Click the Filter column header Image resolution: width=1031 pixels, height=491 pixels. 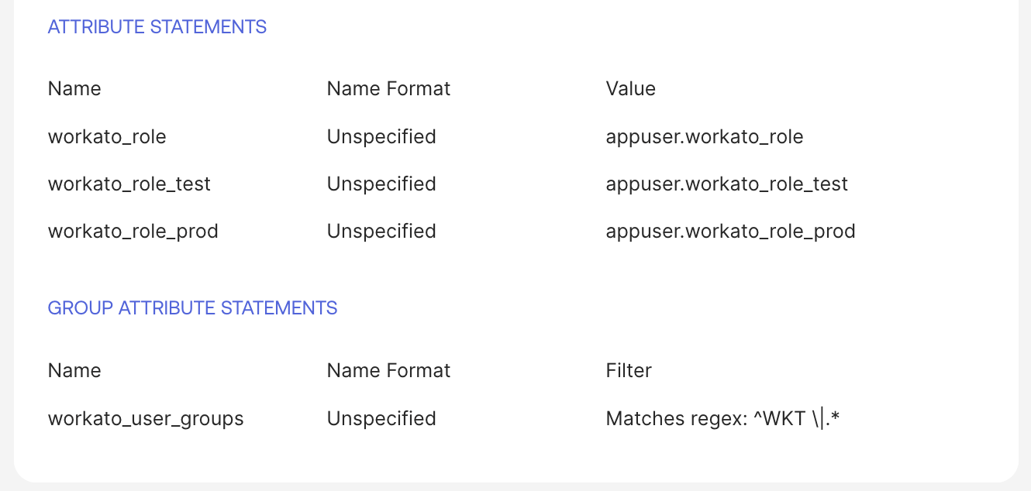click(x=629, y=371)
